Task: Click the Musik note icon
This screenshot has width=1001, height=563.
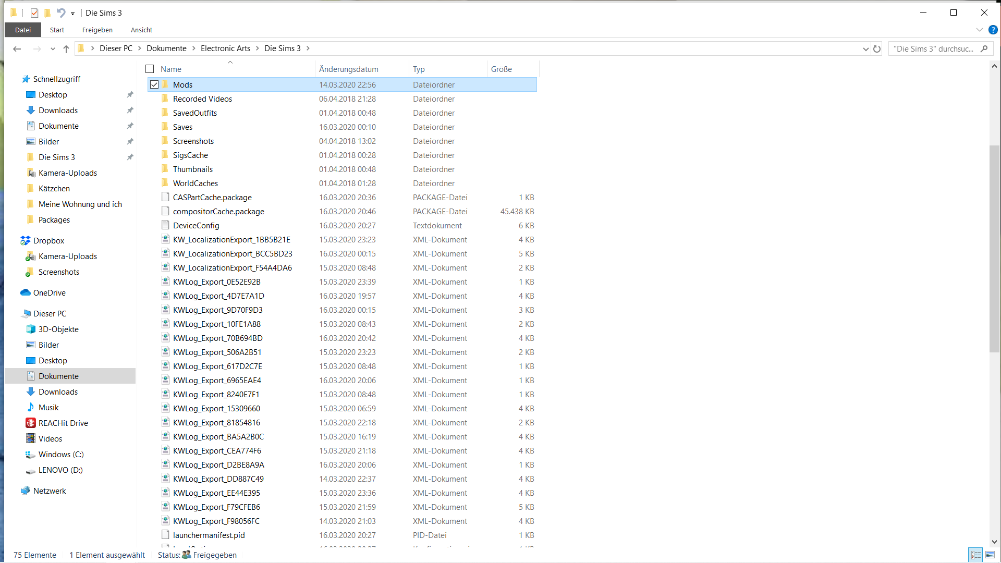Action: (x=31, y=408)
